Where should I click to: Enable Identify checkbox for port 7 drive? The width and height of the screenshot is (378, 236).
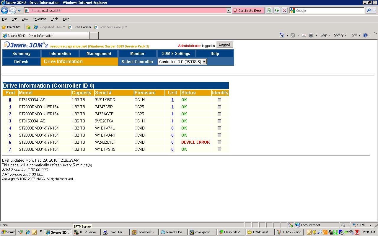click(219, 149)
